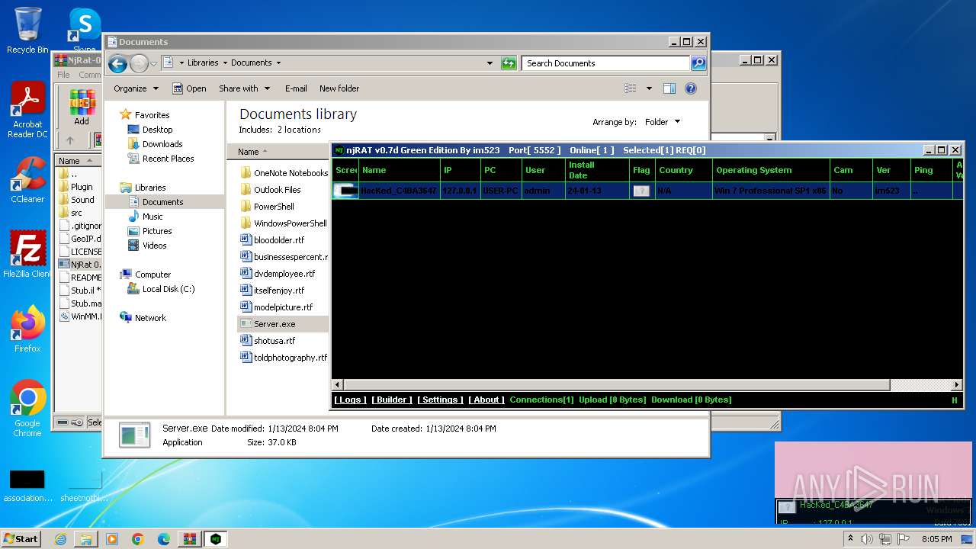Click the njRAT taskbar icon

(217, 539)
